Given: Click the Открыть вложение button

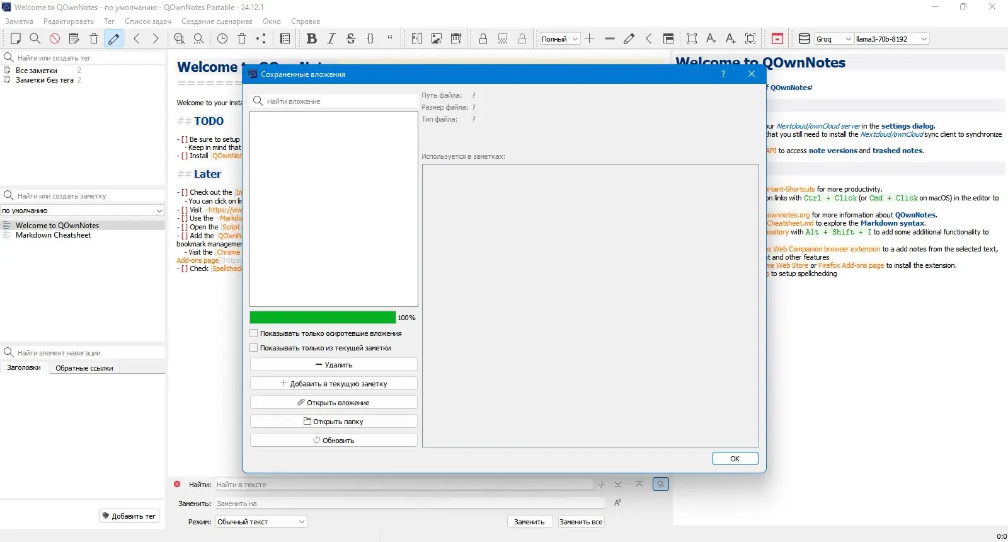Looking at the screenshot, I should coord(334,403).
